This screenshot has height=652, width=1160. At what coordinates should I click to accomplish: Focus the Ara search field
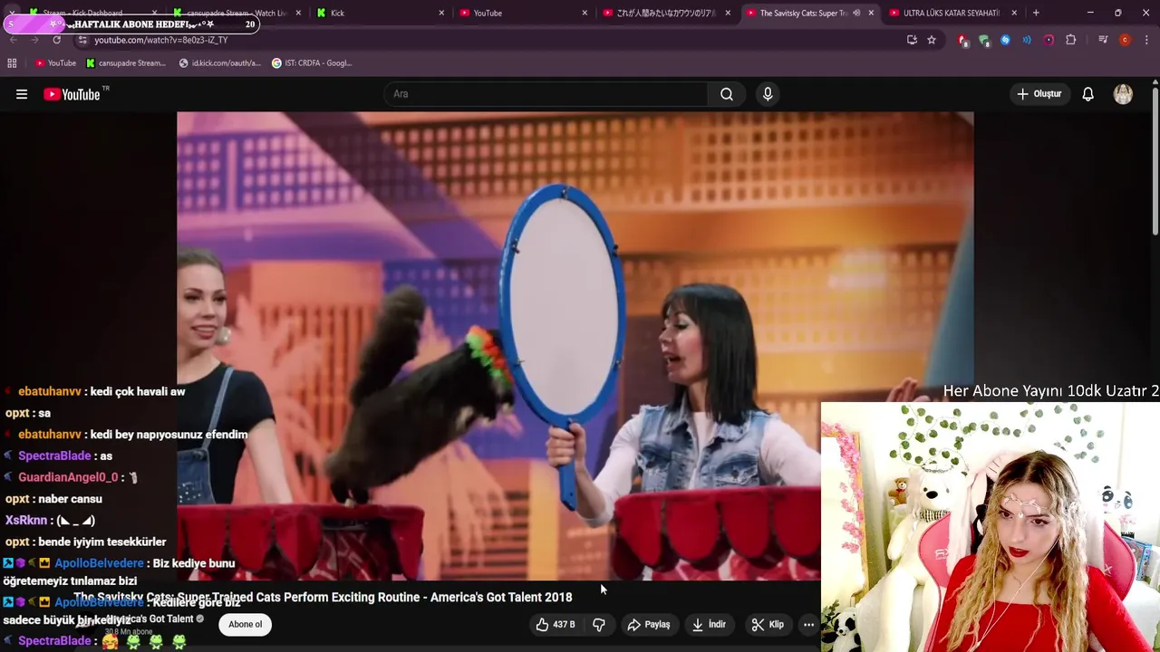point(546,94)
